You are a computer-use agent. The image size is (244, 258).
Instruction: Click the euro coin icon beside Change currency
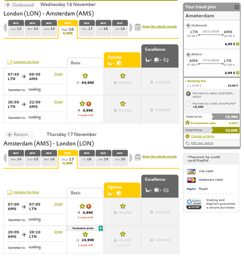pyautogui.click(x=187, y=136)
